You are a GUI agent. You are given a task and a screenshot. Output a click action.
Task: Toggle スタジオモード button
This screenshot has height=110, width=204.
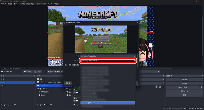(185, 91)
